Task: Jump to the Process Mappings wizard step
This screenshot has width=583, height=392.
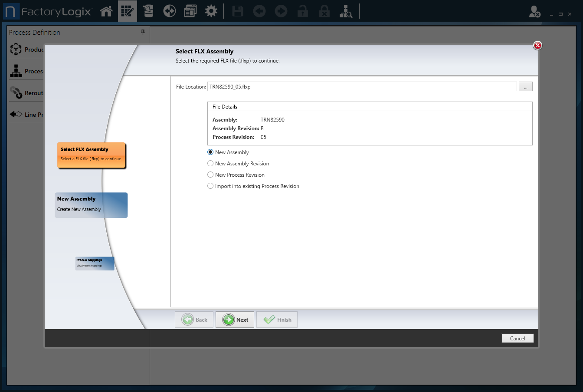Action: (x=95, y=263)
